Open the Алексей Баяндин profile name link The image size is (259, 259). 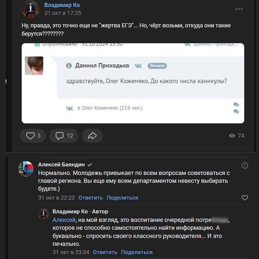coord(61,164)
